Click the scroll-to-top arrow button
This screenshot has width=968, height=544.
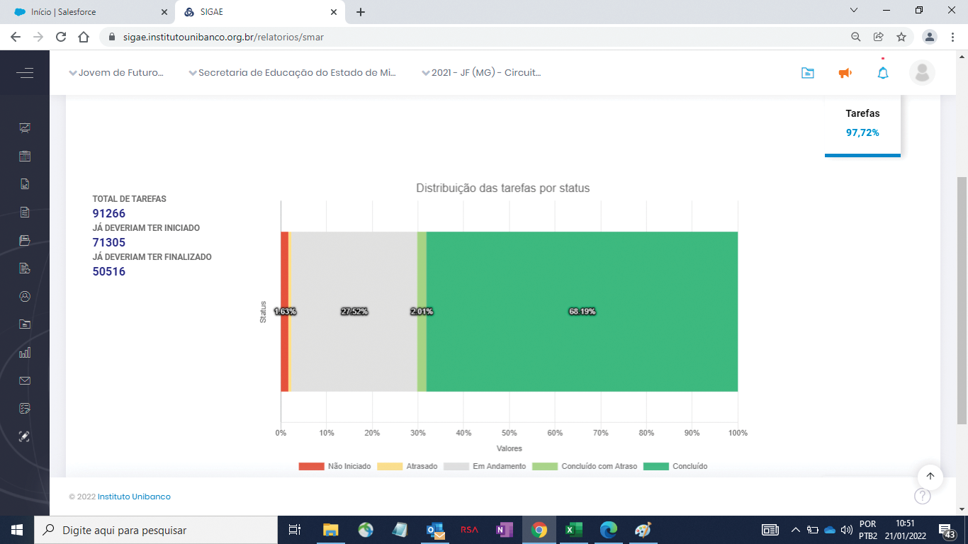930,477
